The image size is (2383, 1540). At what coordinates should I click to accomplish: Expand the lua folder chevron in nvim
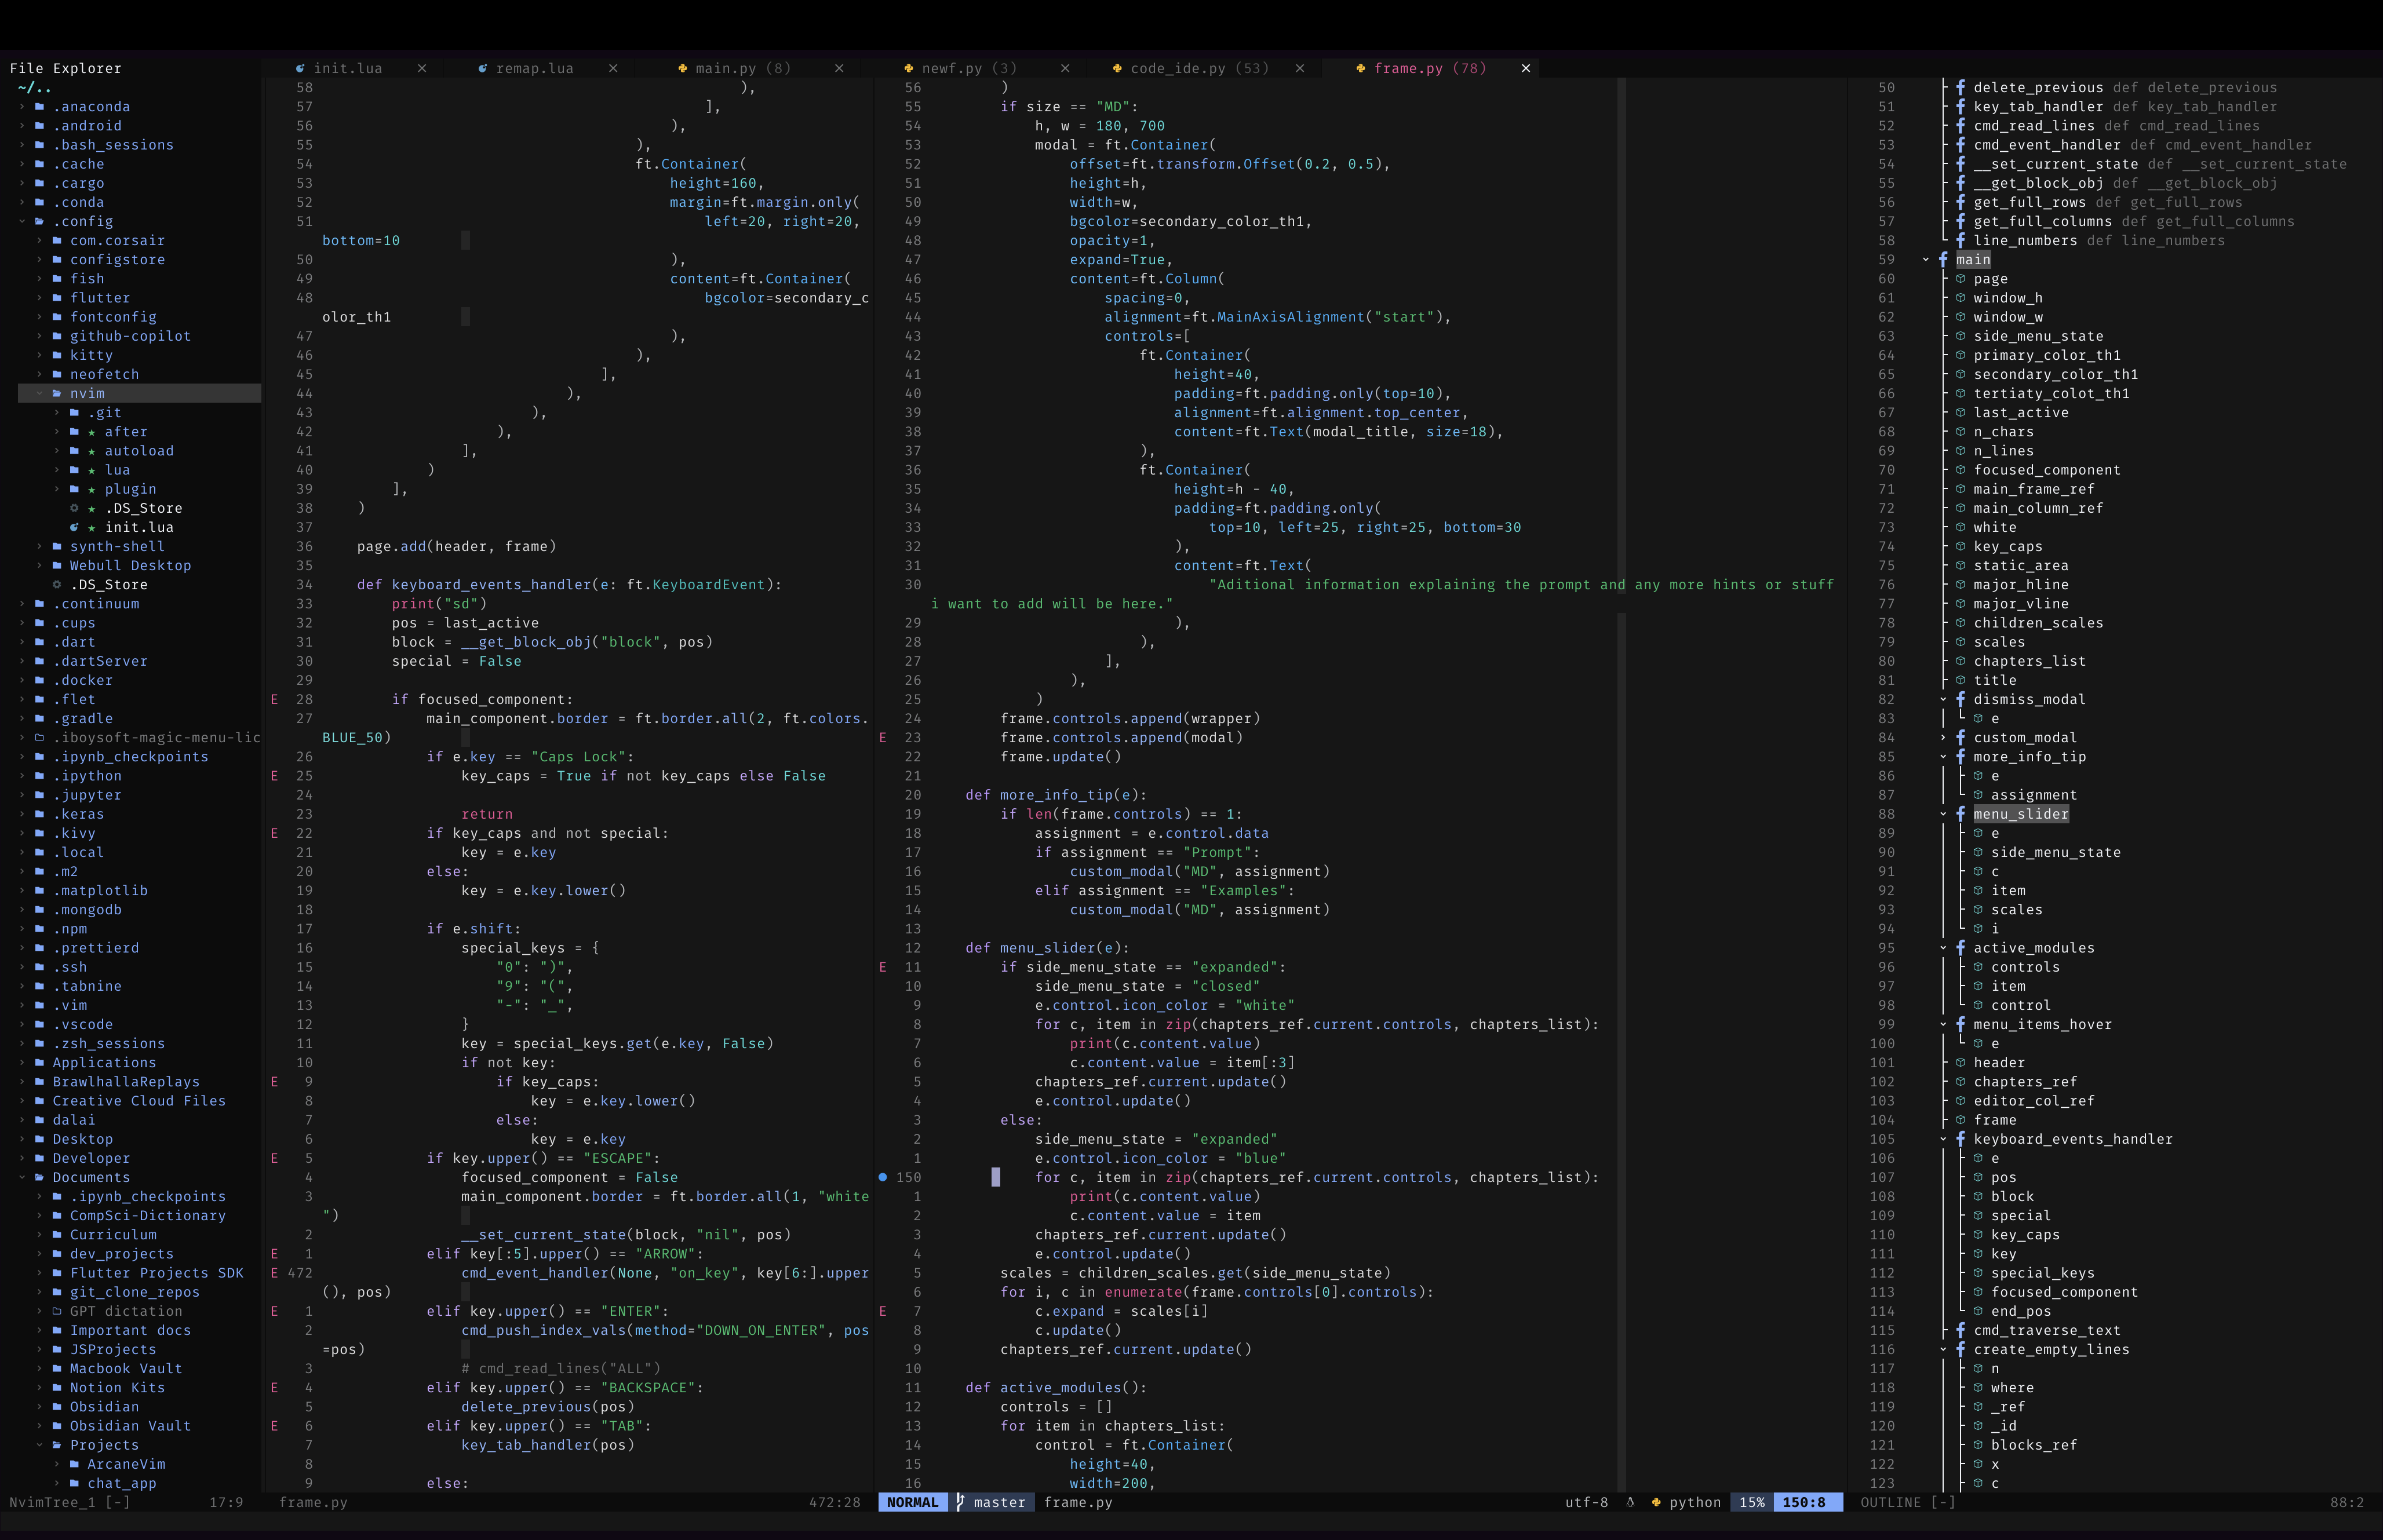[x=57, y=470]
